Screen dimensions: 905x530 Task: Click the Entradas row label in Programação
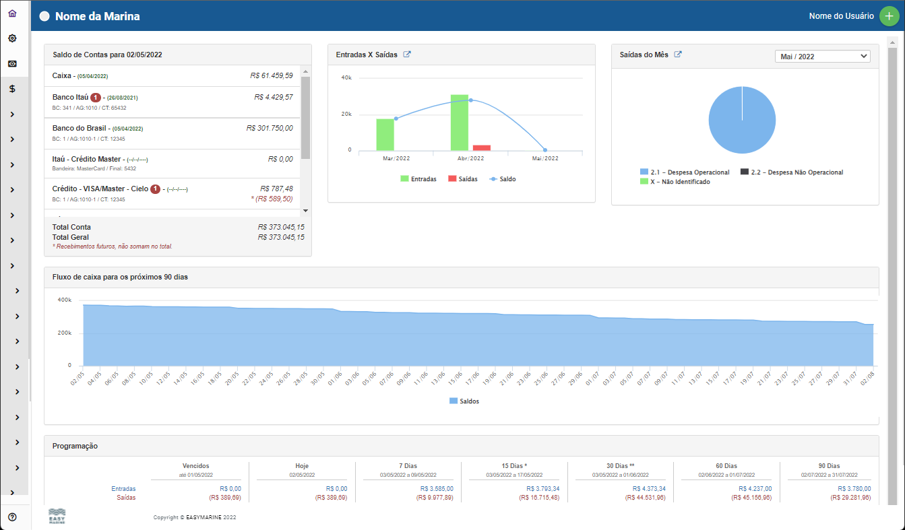pyautogui.click(x=123, y=489)
